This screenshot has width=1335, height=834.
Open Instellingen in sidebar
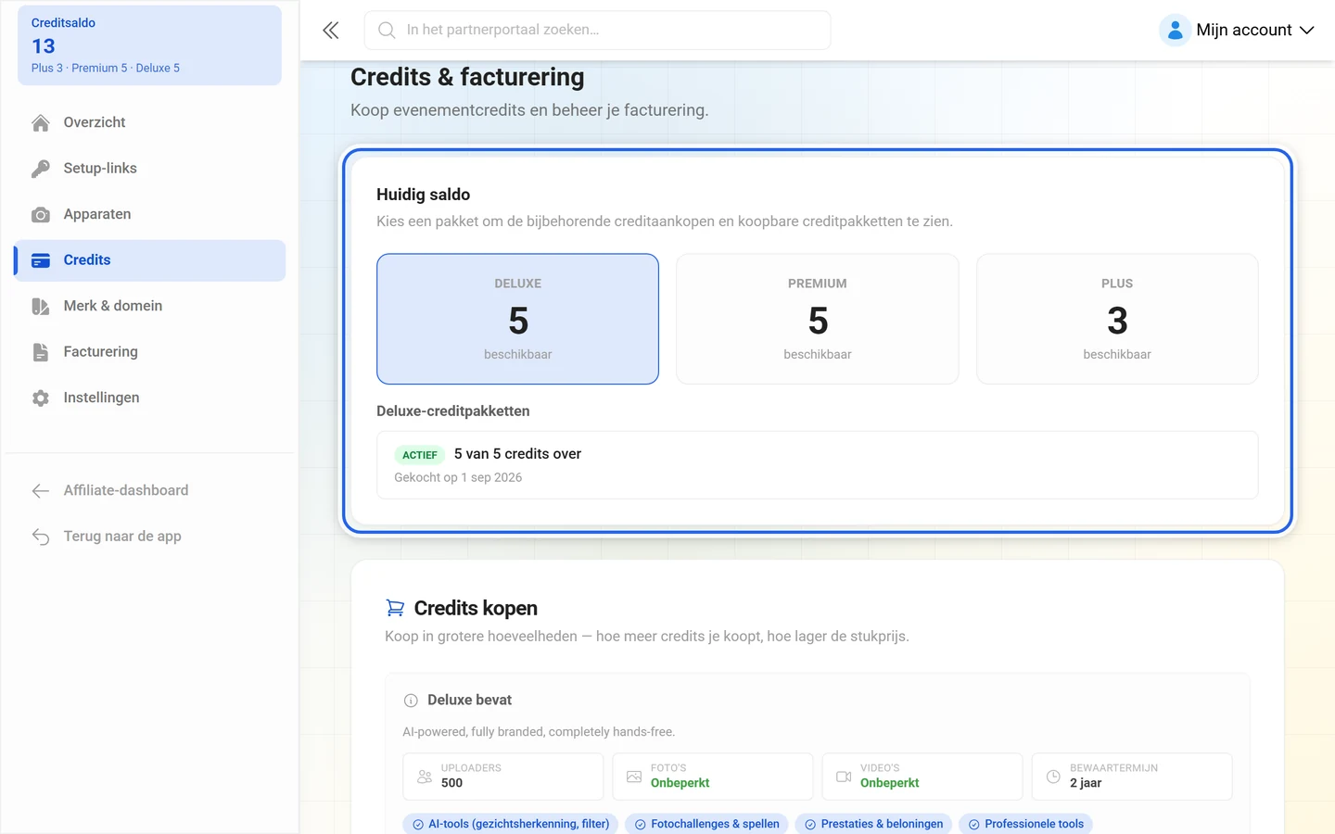tap(149, 398)
